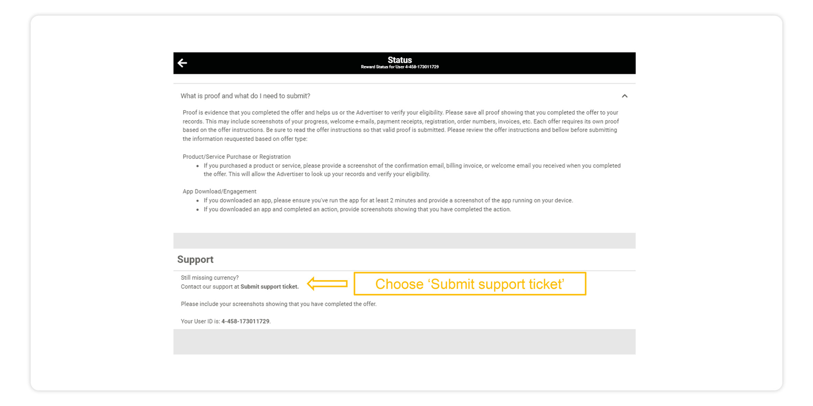The width and height of the screenshot is (813, 406).
Task: Click the yellow arrow pointing at support link
Action: [327, 283]
